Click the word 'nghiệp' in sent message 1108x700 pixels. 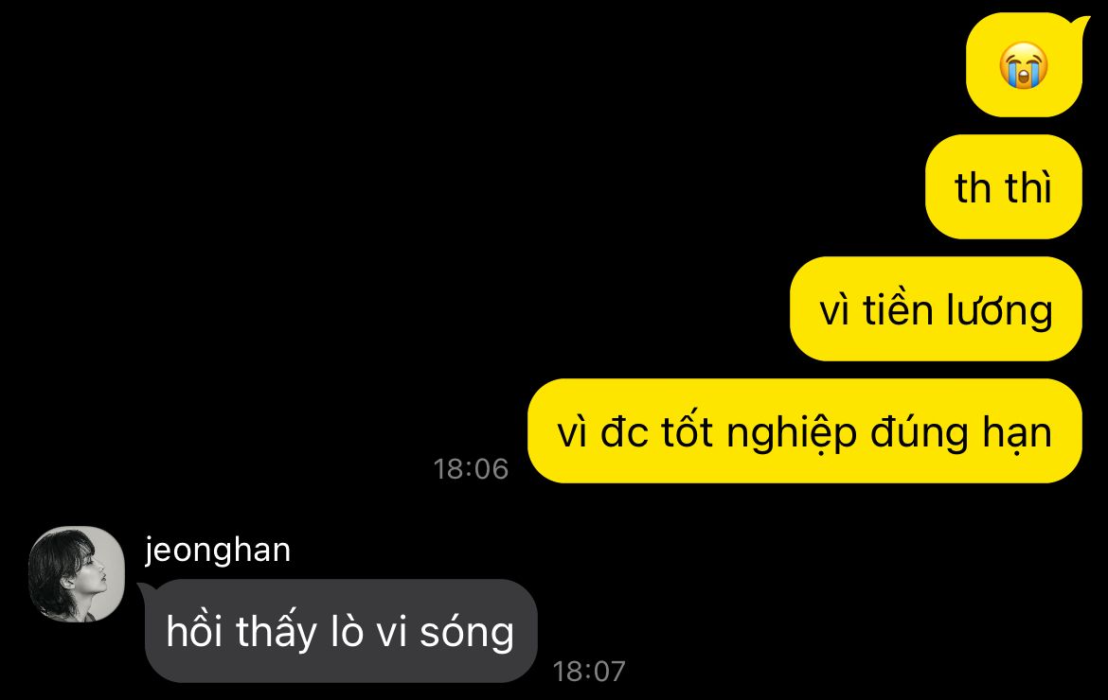tap(792, 434)
